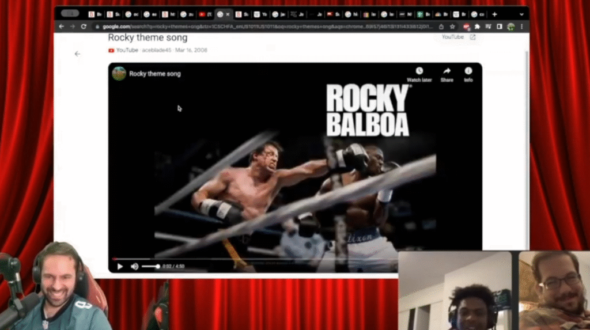
Task: Open the red extension icon in toolbar
Action: (467, 26)
